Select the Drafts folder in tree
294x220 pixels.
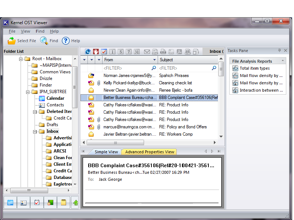tap(52, 125)
